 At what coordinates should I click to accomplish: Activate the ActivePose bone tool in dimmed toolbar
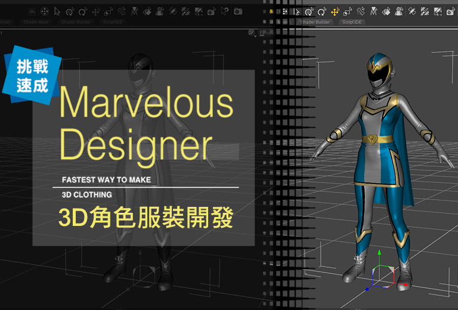[x=121, y=12]
